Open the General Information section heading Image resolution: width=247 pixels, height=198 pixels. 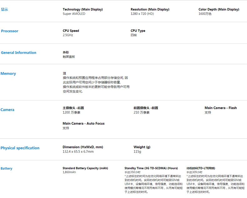tap(18, 53)
